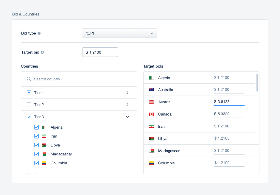
Task: Click Iran flag in Target bids
Action: click(x=151, y=127)
